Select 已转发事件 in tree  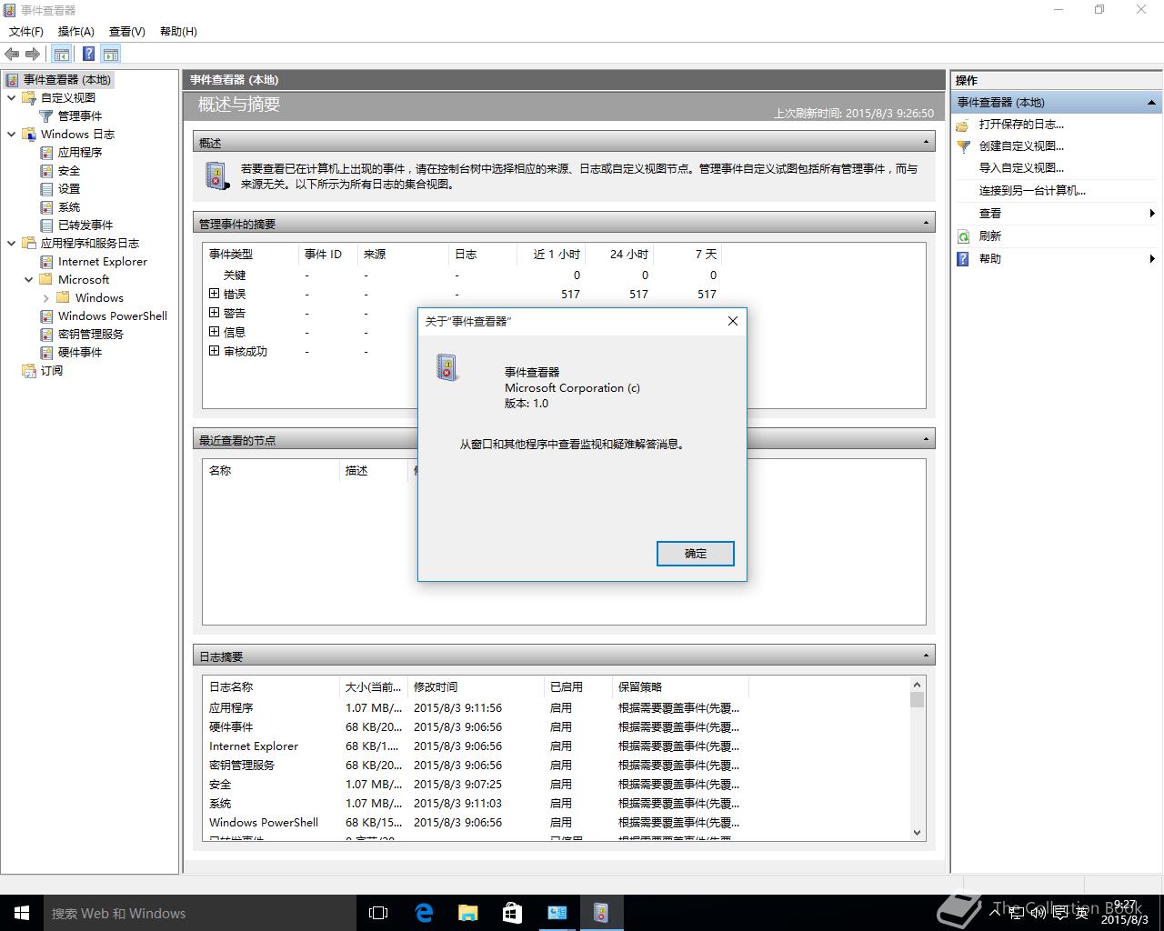tap(85, 225)
